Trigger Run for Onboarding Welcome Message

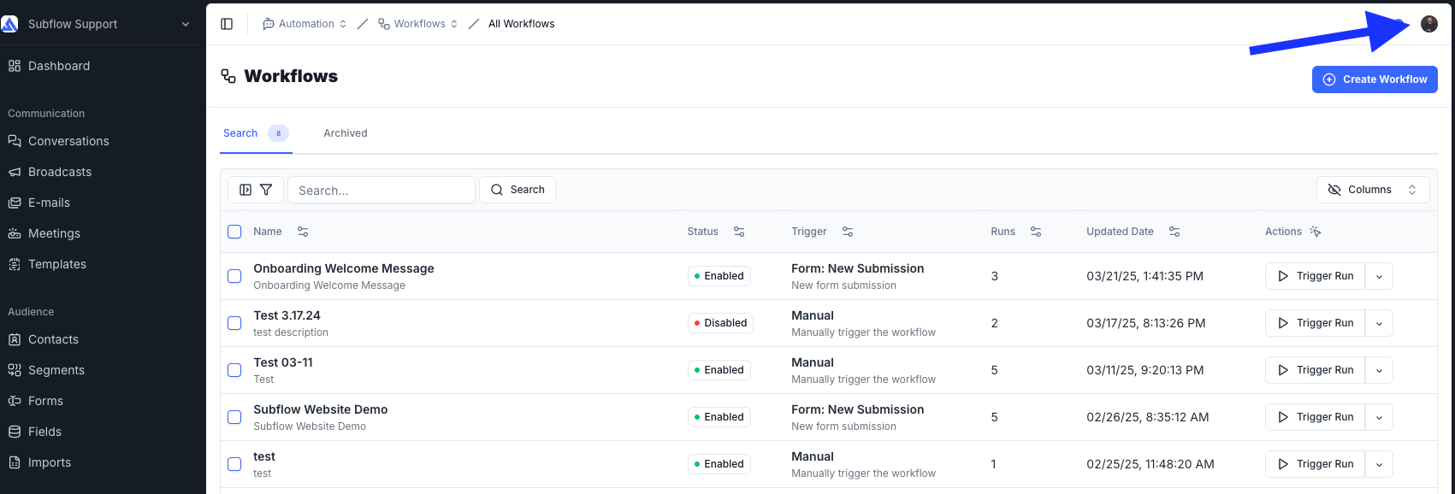coord(1316,276)
